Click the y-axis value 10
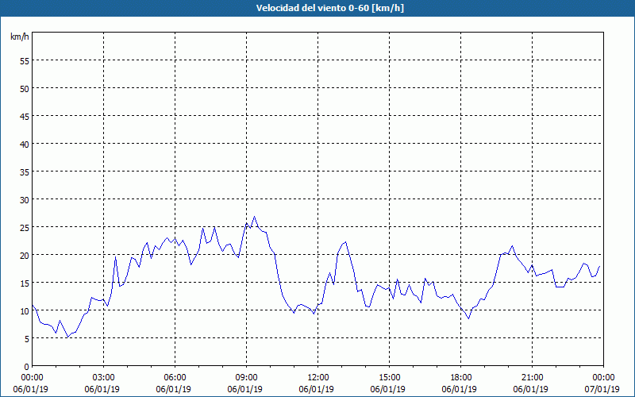The height and width of the screenshot is (397, 635). coord(25,310)
